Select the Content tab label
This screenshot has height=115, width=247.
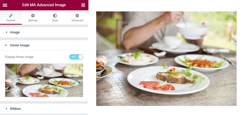pyautogui.click(x=11, y=20)
